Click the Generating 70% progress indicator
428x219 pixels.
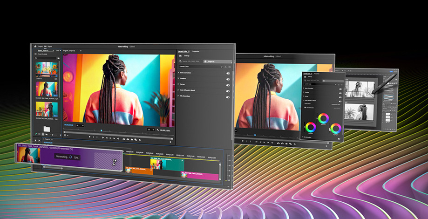[x=67, y=157]
